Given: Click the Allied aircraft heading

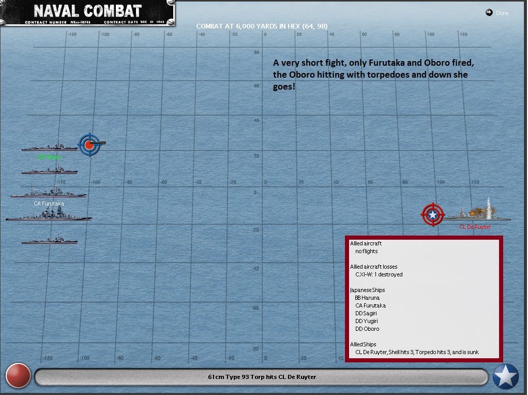Looking at the screenshot, I should click(366, 243).
